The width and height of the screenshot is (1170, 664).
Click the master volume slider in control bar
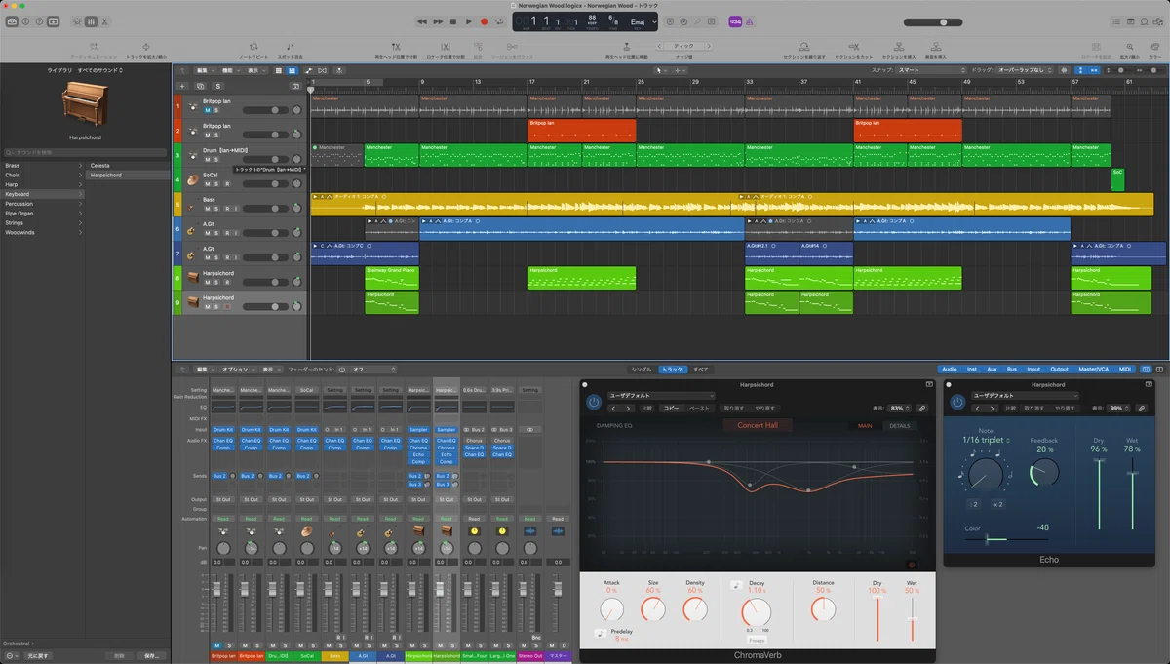tap(933, 22)
